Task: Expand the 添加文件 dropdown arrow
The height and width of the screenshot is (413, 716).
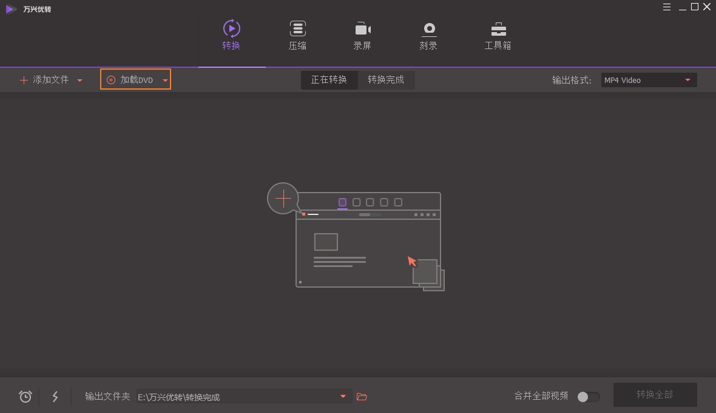Action: point(79,79)
